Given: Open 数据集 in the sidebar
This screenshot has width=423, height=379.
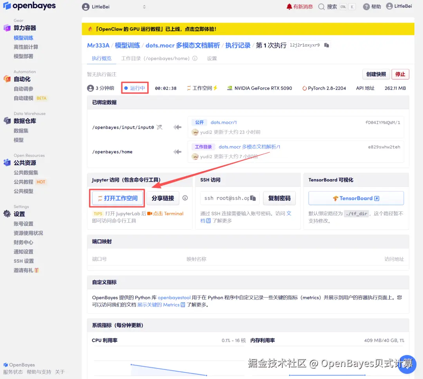Looking at the screenshot, I should [x=21, y=130].
